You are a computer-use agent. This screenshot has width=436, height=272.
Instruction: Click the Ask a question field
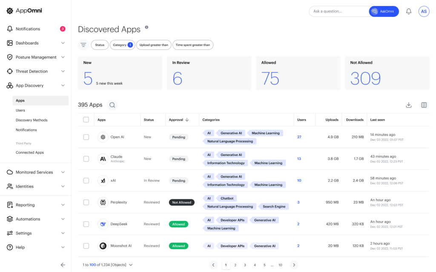pos(339,11)
